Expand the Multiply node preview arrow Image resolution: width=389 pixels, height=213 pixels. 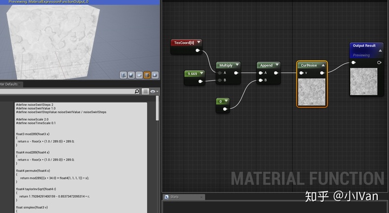(237, 65)
